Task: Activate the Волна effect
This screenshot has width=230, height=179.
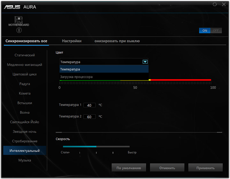Action: click(x=25, y=112)
